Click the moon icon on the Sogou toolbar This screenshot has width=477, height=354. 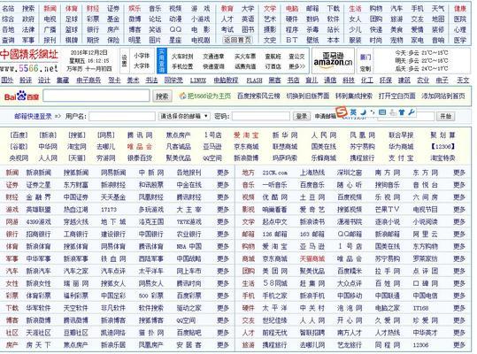tap(363, 112)
